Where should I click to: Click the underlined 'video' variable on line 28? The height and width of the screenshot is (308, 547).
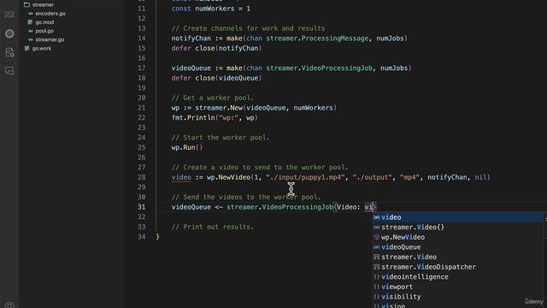[x=181, y=177]
